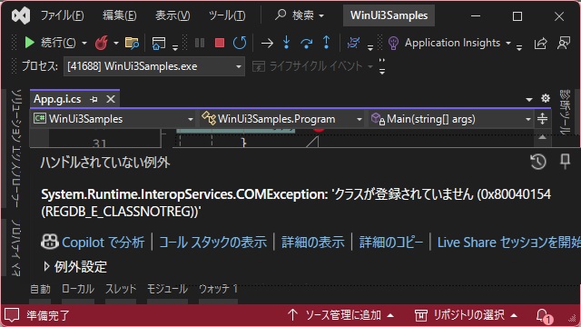Step Out with the up arrow icon
The image size is (581, 327).
pyautogui.click(x=326, y=43)
